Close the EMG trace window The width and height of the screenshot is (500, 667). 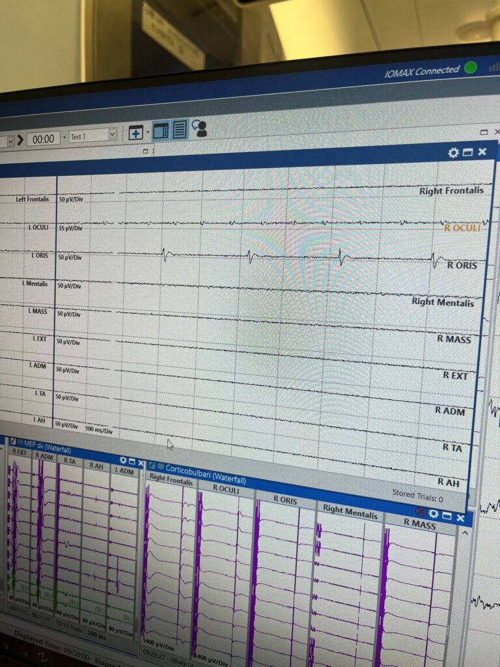click(482, 151)
